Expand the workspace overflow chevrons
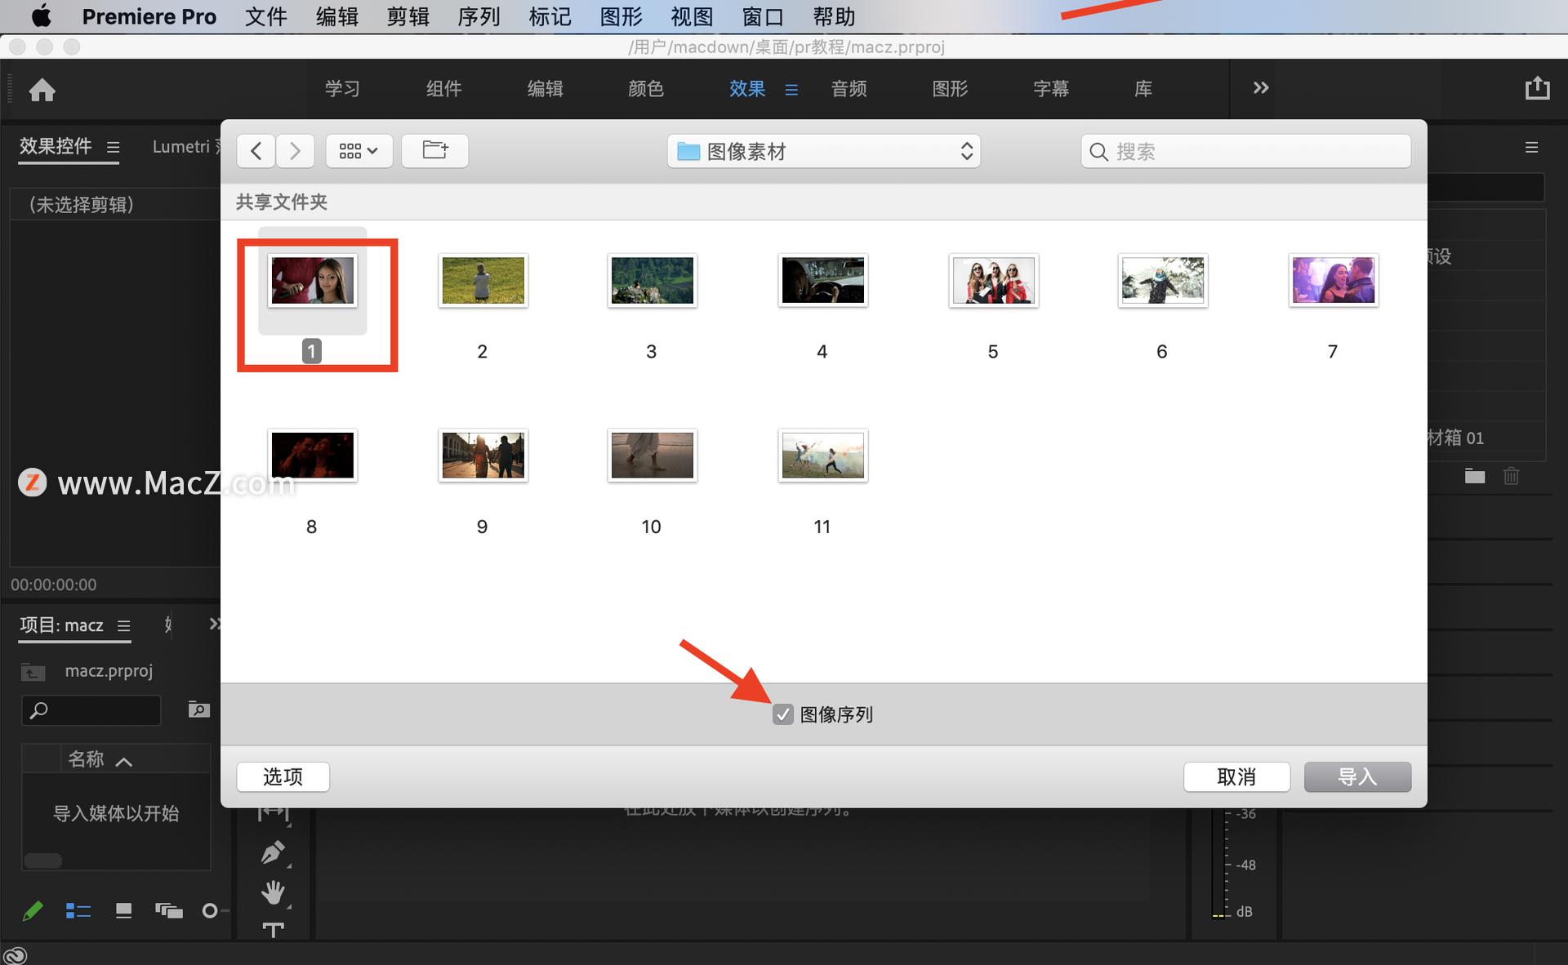The height and width of the screenshot is (965, 1568). point(1260,87)
